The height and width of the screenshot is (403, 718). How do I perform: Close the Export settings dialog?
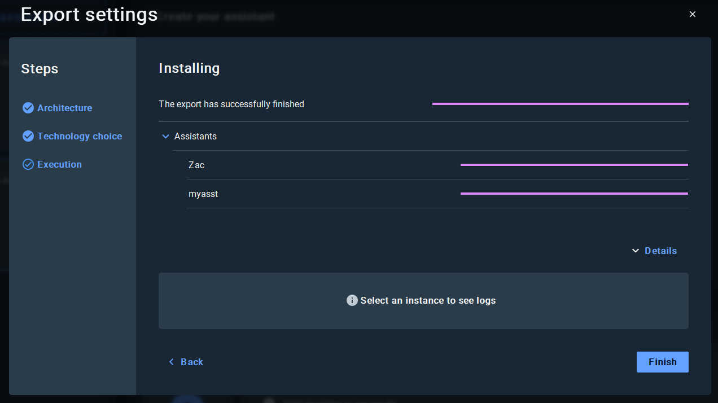coord(693,14)
